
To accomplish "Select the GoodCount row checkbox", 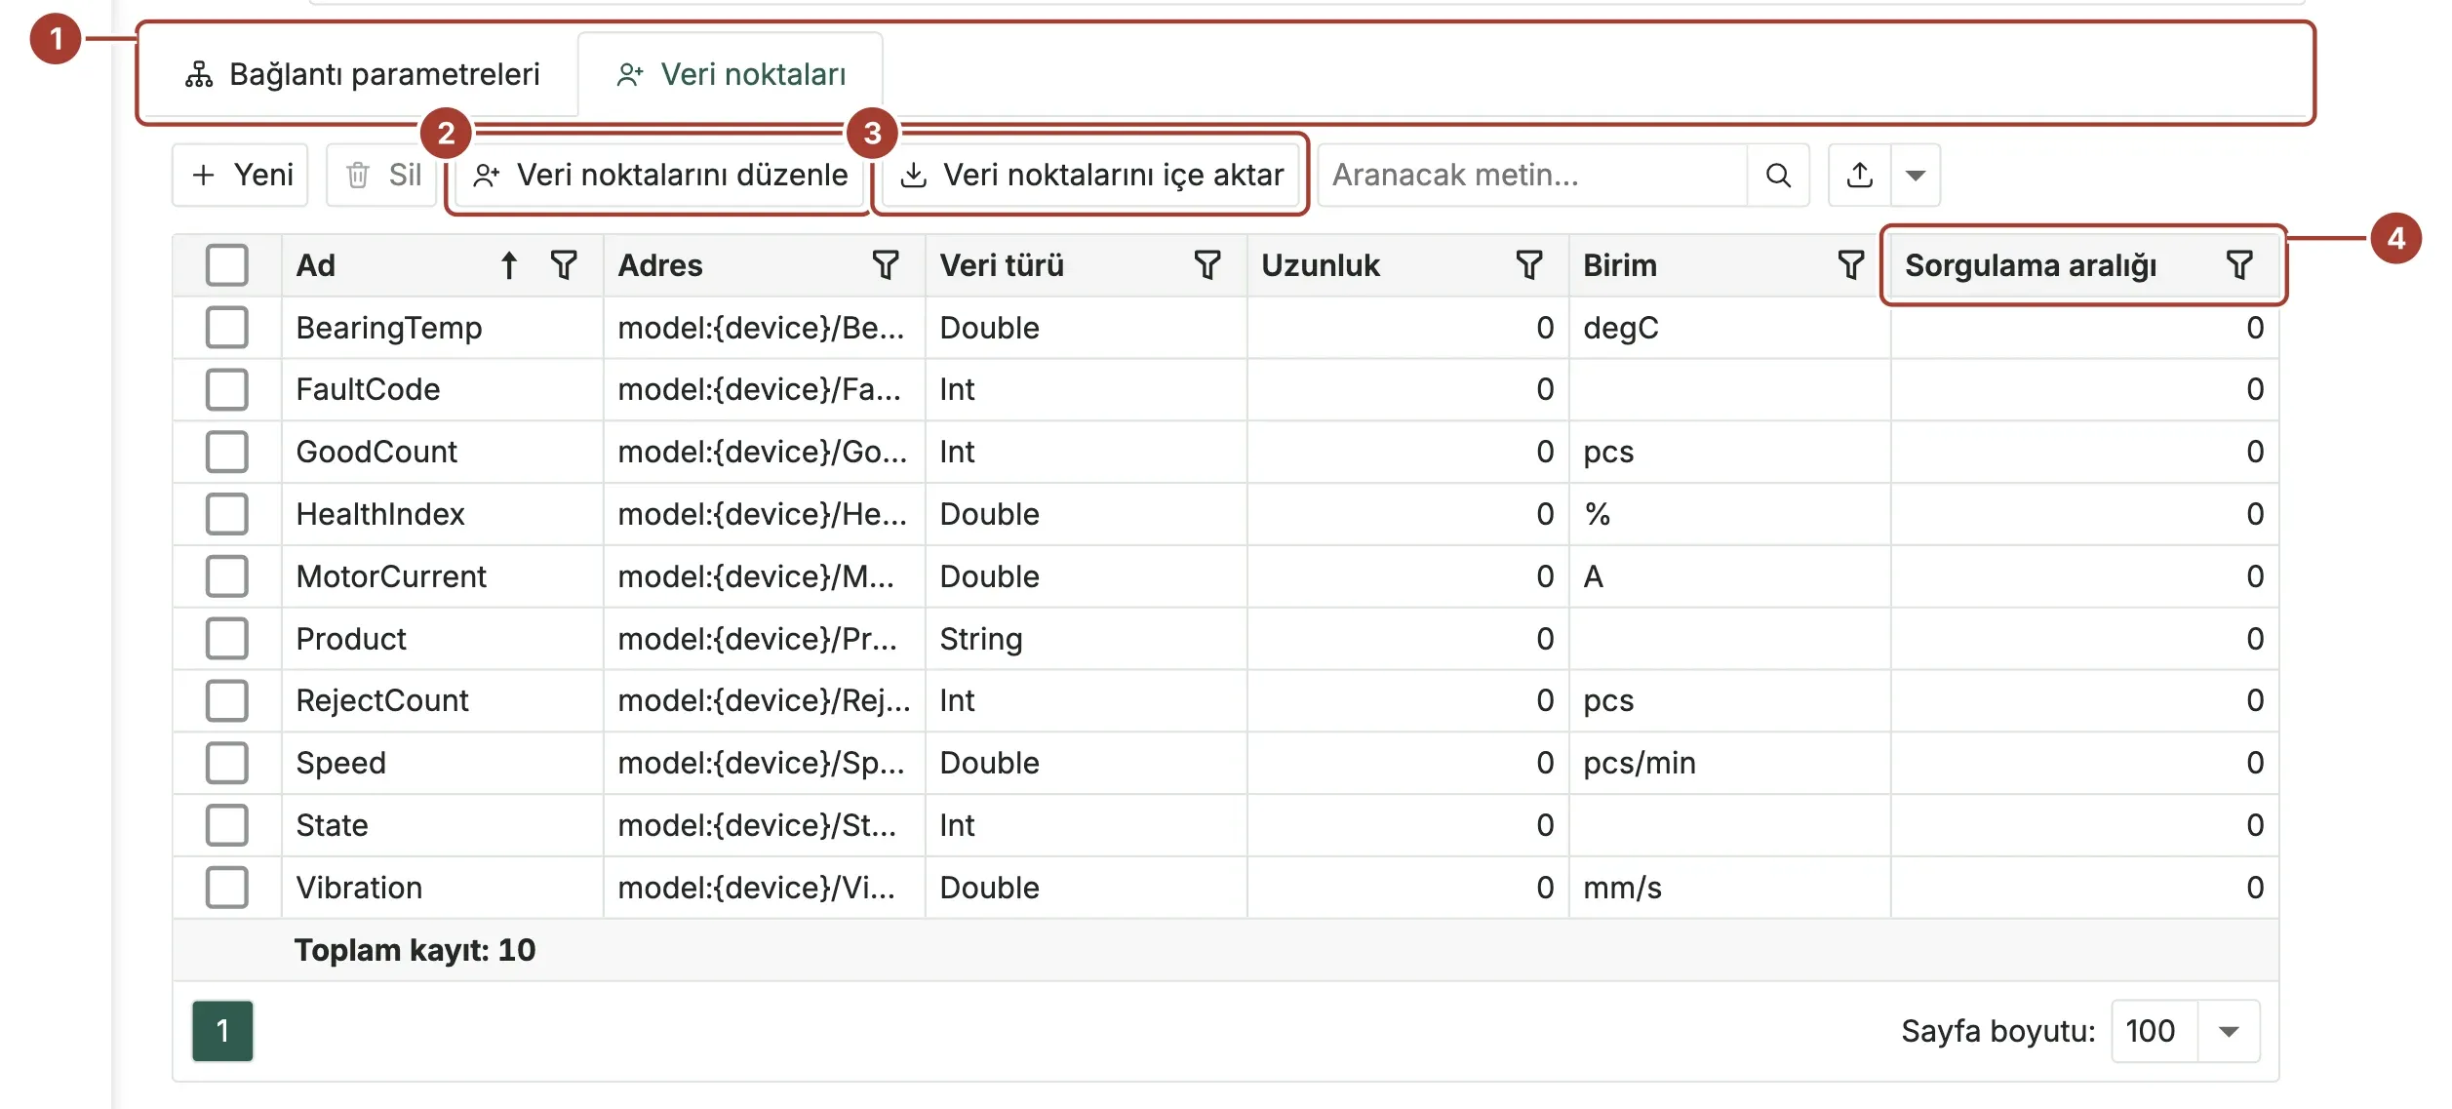I will (227, 452).
